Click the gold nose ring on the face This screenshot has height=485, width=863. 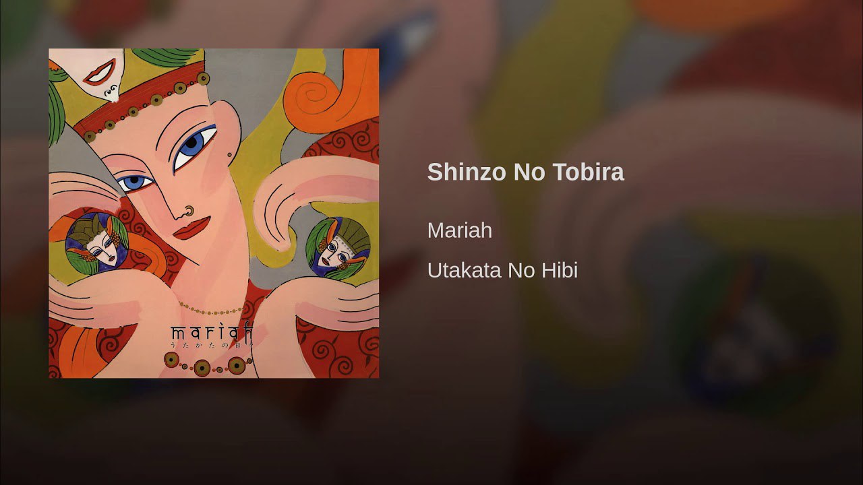click(x=189, y=211)
